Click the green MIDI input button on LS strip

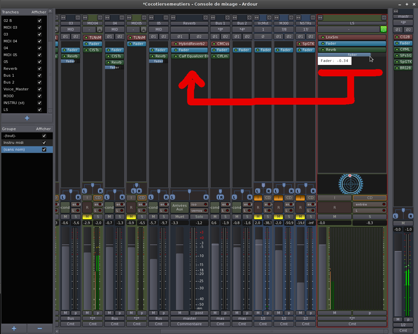pos(383,29)
